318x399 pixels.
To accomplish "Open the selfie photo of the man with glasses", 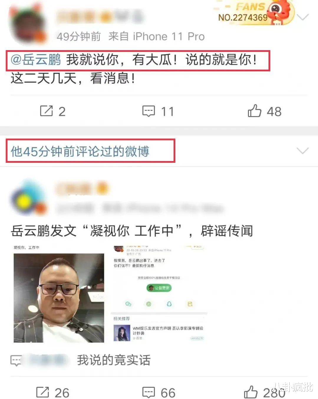I will click(59, 298).
